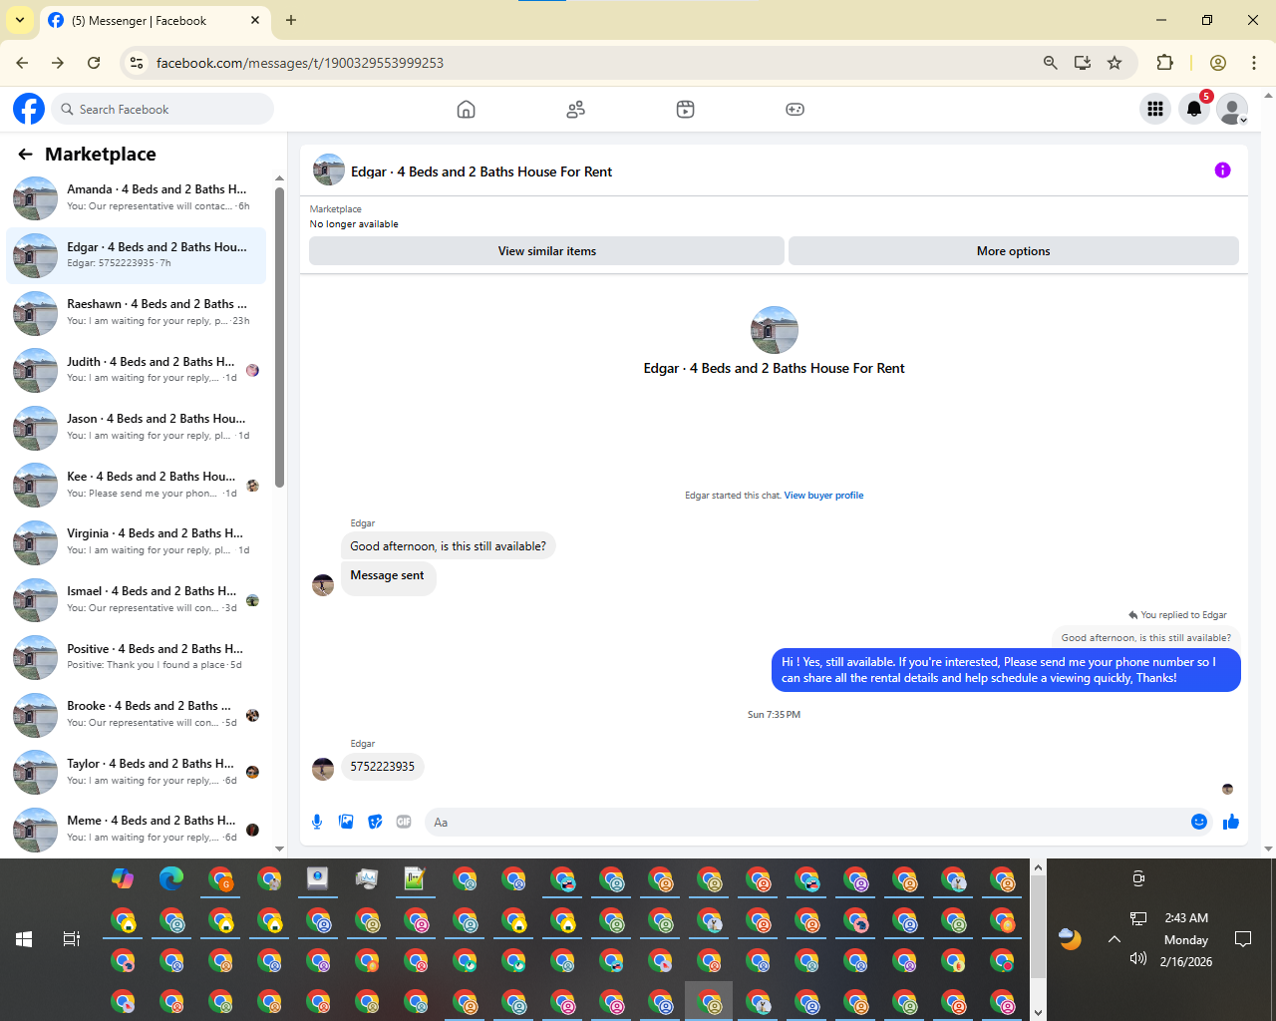
Task: Go forward in the browser
Action: [x=58, y=63]
